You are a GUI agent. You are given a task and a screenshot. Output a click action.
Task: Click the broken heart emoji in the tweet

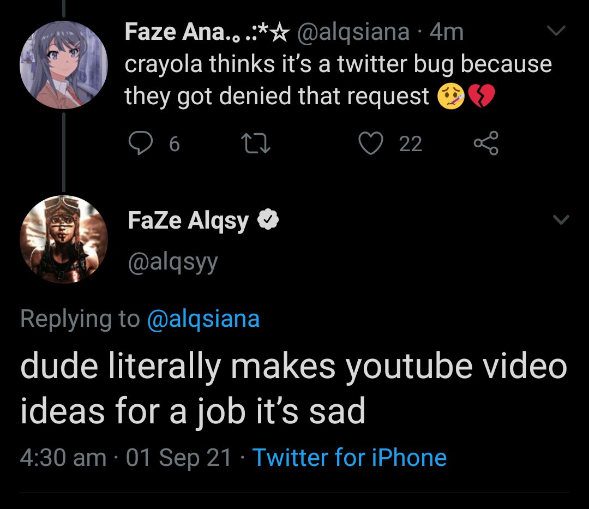coord(482,97)
